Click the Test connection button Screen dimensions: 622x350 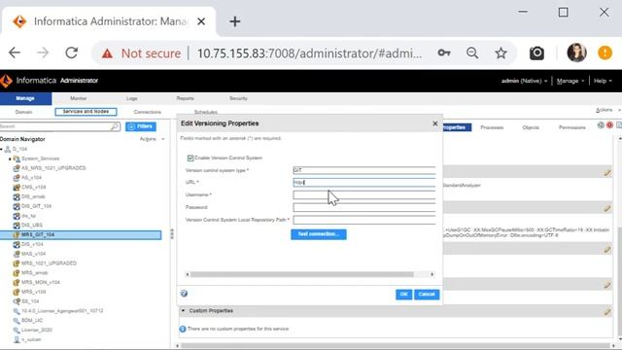pos(319,234)
